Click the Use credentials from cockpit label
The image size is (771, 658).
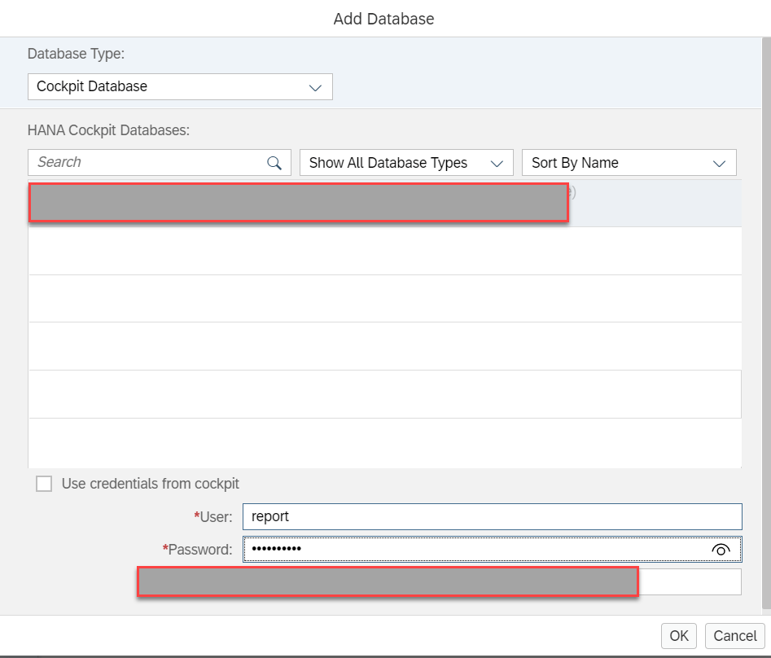coord(151,484)
